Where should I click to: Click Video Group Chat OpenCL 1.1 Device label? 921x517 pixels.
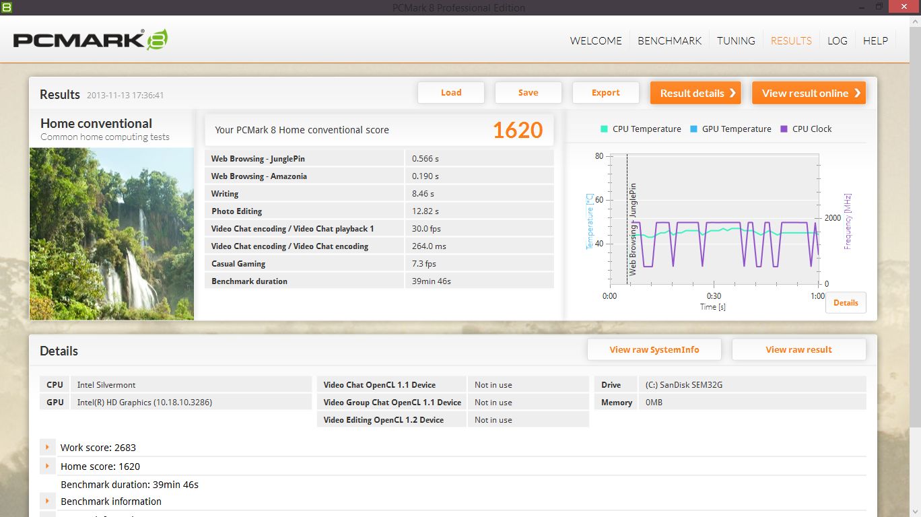point(393,403)
